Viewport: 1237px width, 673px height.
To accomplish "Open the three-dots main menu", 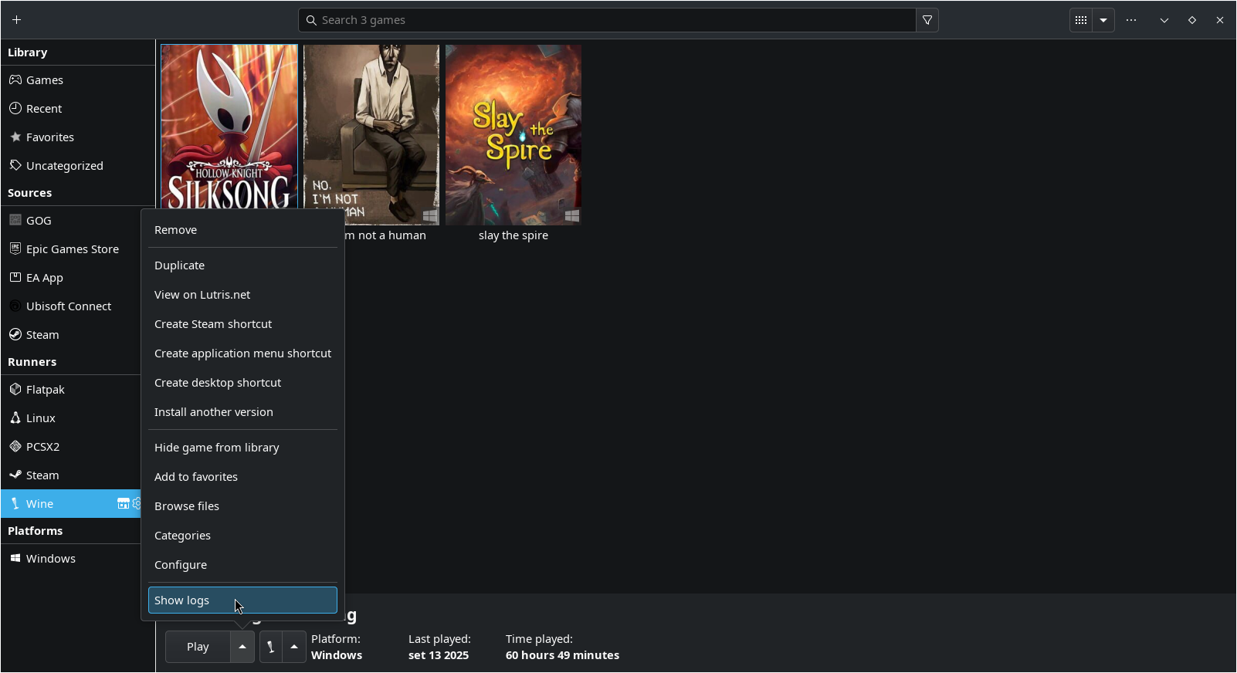I will (x=1131, y=20).
